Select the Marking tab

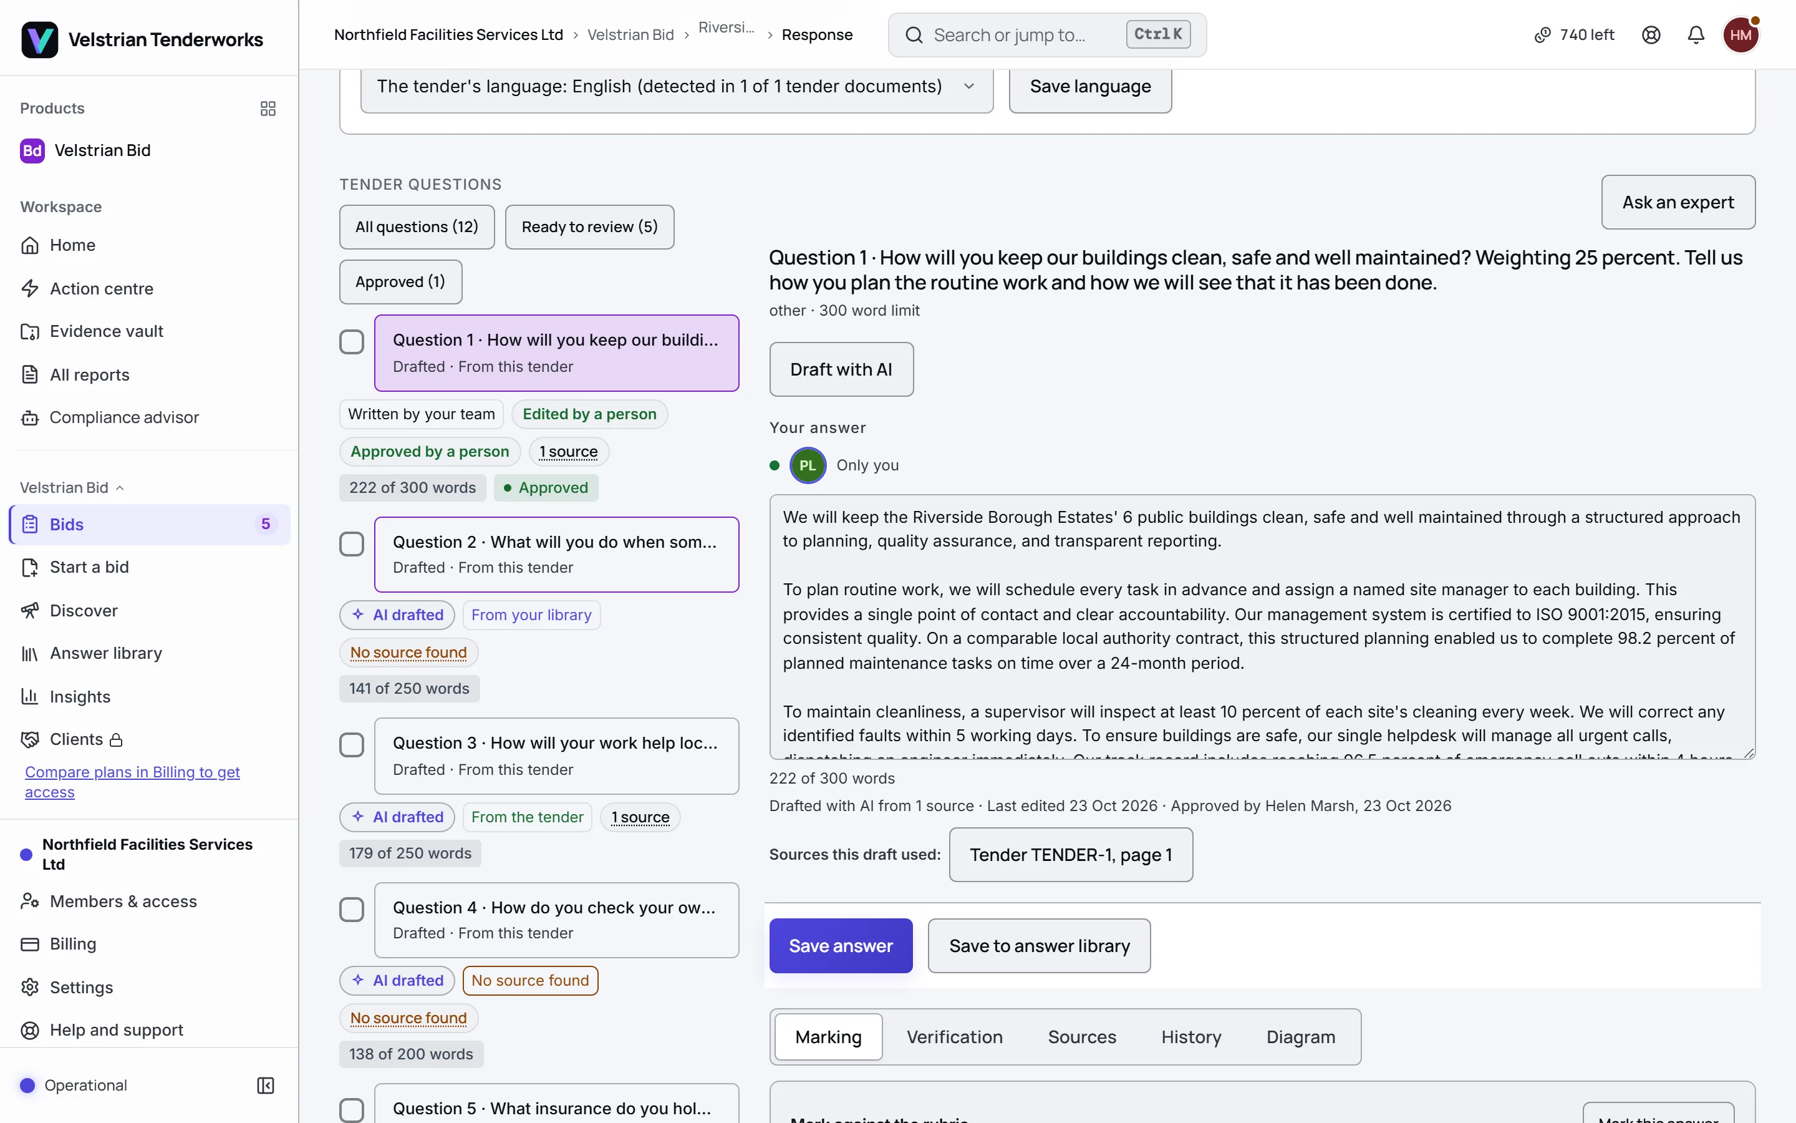(x=828, y=1037)
